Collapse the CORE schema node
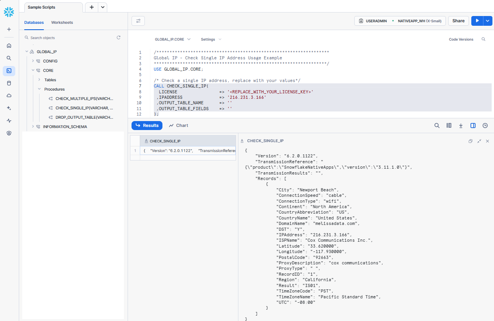 click(33, 70)
